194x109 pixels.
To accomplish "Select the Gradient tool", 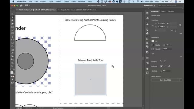I will (x=12, y=50).
